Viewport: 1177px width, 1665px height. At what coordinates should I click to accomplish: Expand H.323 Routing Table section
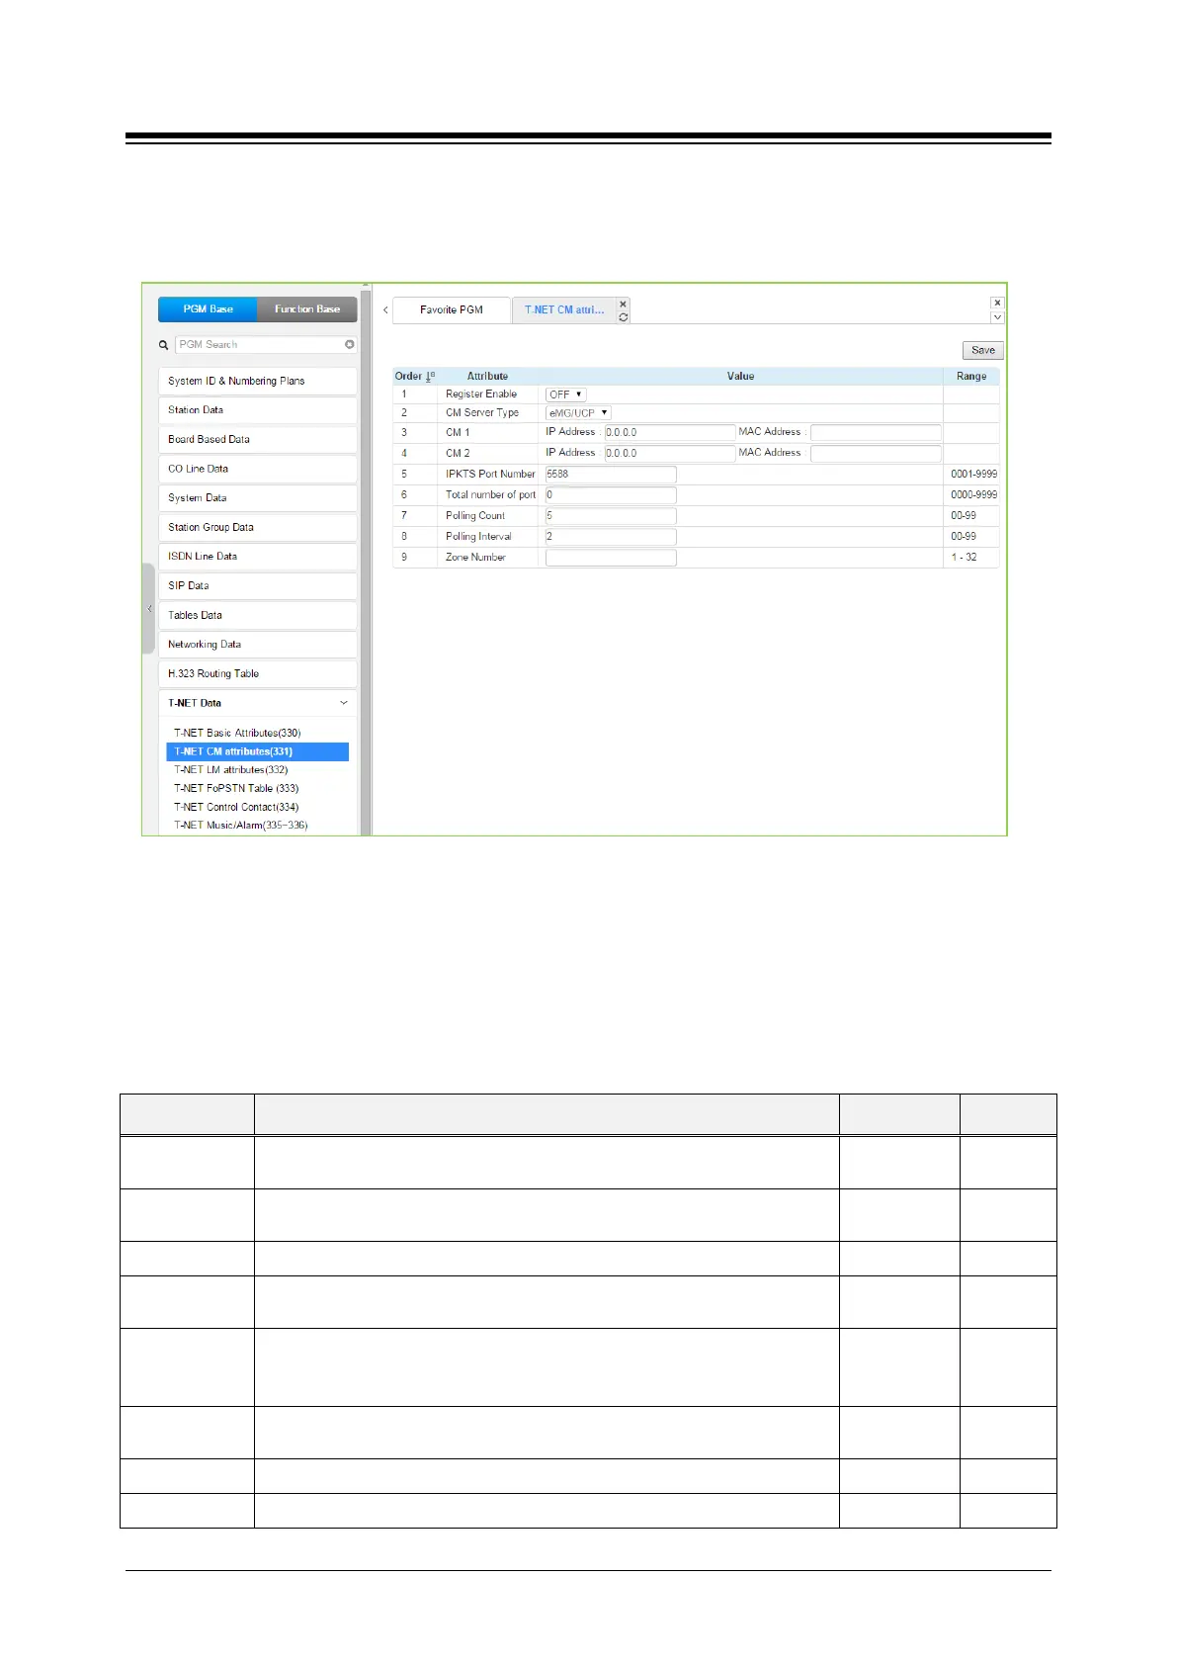click(x=258, y=674)
